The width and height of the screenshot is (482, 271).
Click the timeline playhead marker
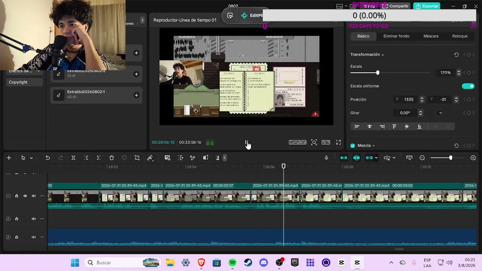click(284, 166)
